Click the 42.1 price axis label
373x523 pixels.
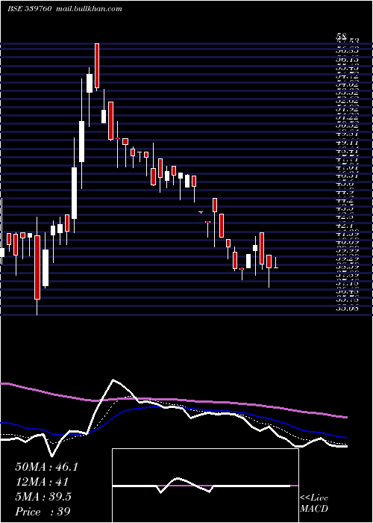coord(347,226)
